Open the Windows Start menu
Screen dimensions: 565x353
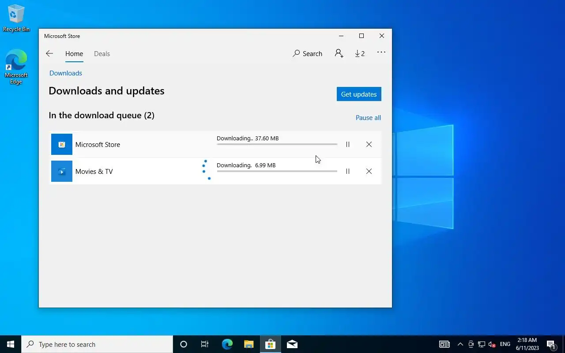point(11,344)
